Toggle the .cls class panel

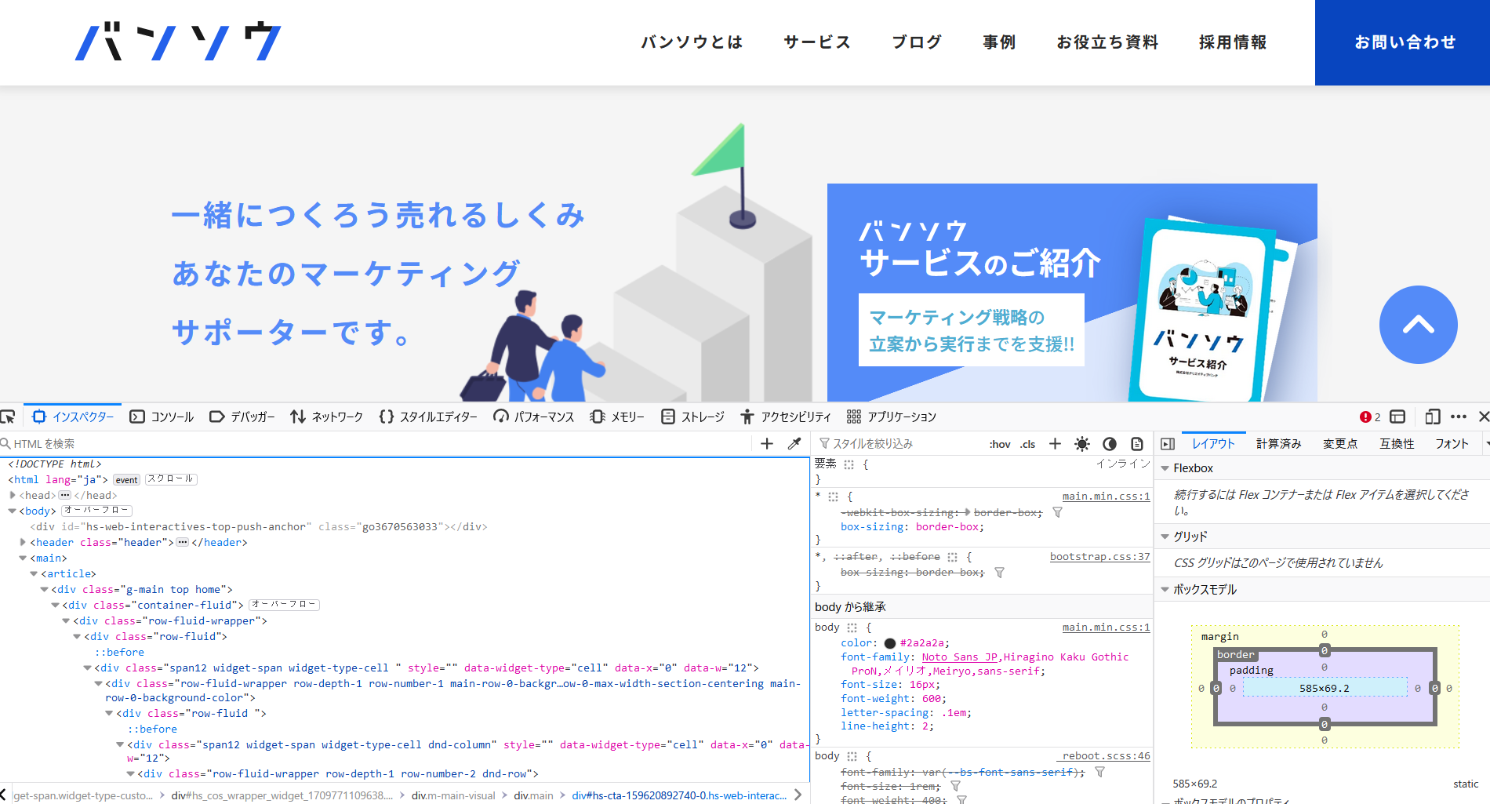(x=1027, y=444)
